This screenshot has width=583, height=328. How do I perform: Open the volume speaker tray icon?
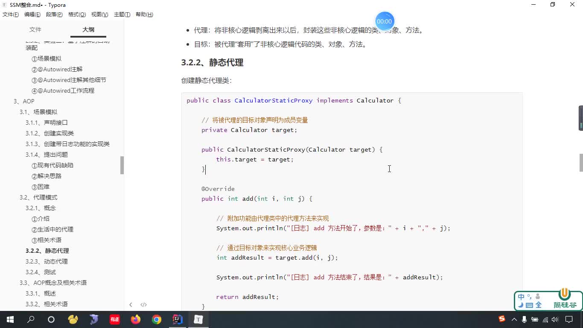click(555, 319)
